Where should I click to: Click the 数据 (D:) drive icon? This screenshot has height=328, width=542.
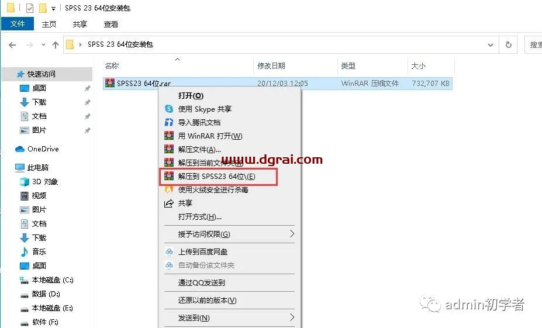(24, 295)
